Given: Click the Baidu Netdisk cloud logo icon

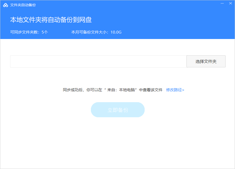Looking at the screenshot, I should (x=5, y=5).
